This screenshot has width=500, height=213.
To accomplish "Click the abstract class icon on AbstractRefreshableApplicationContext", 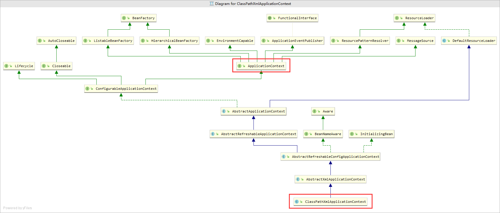I will tap(213, 134).
